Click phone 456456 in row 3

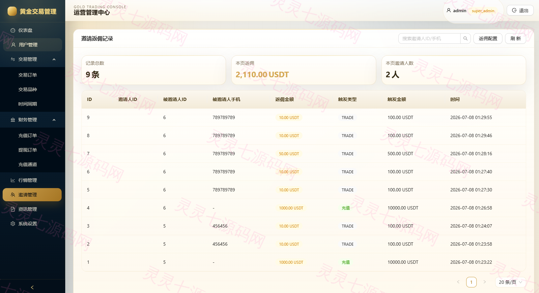[x=220, y=226]
